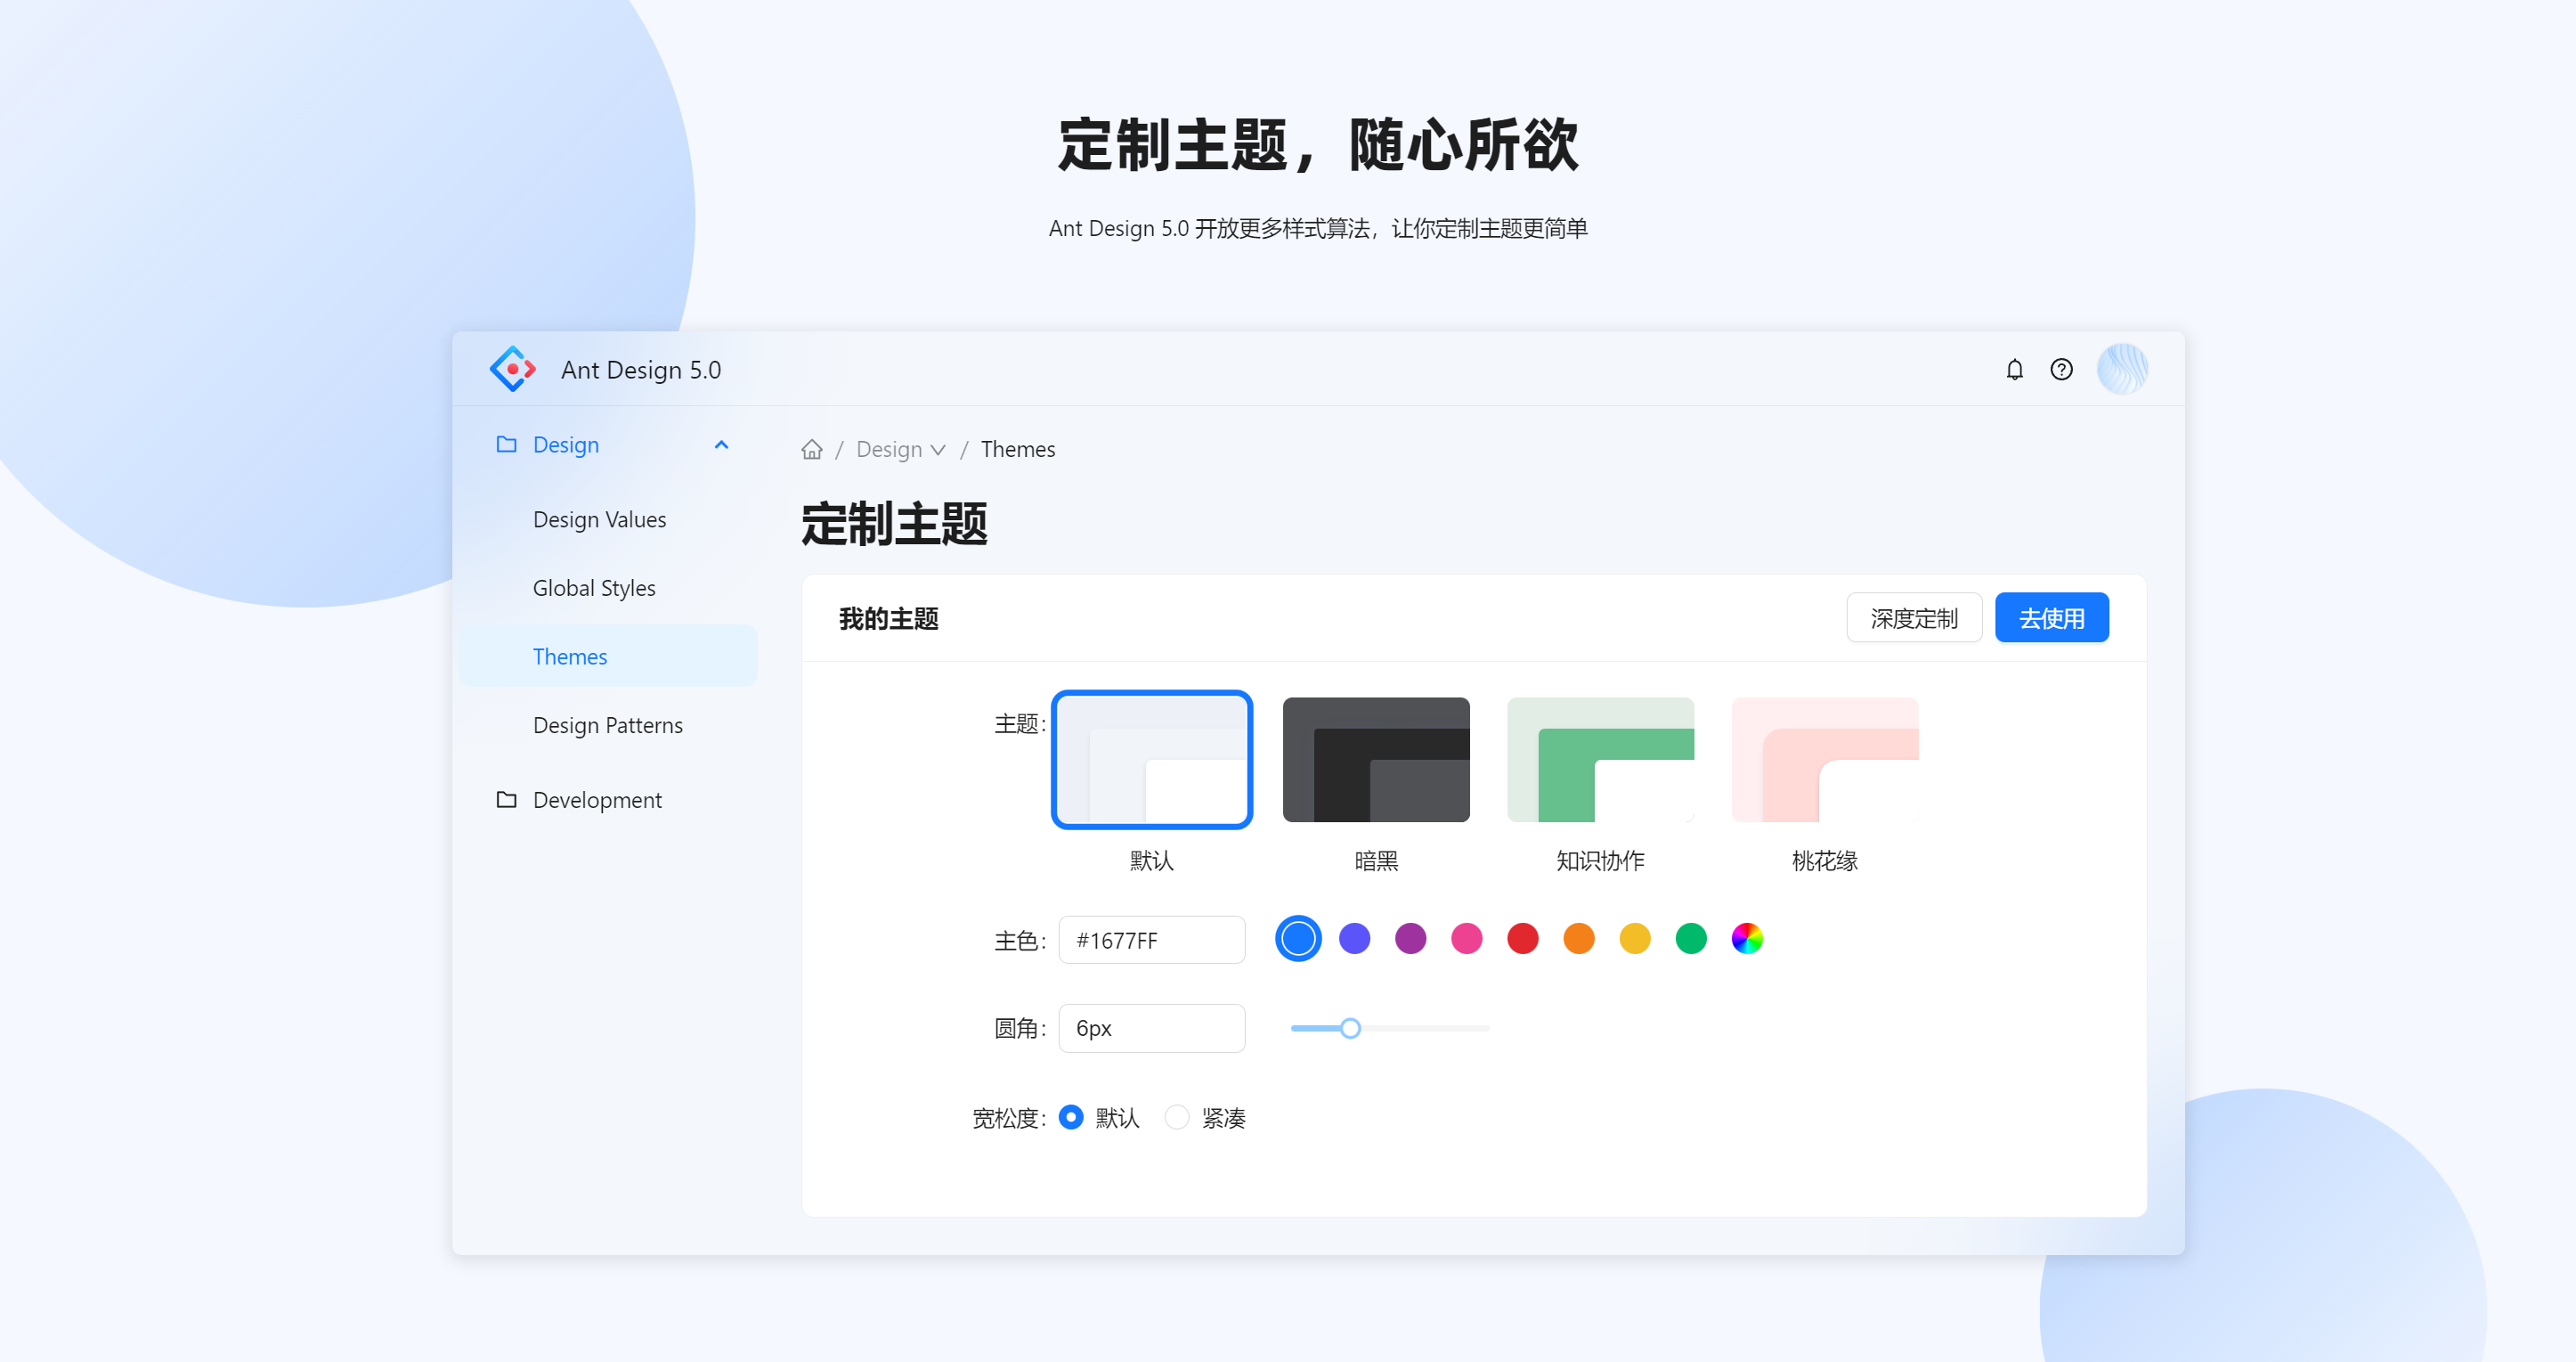Open Design Patterns menu item
2576x1362 pixels.
pyautogui.click(x=607, y=725)
